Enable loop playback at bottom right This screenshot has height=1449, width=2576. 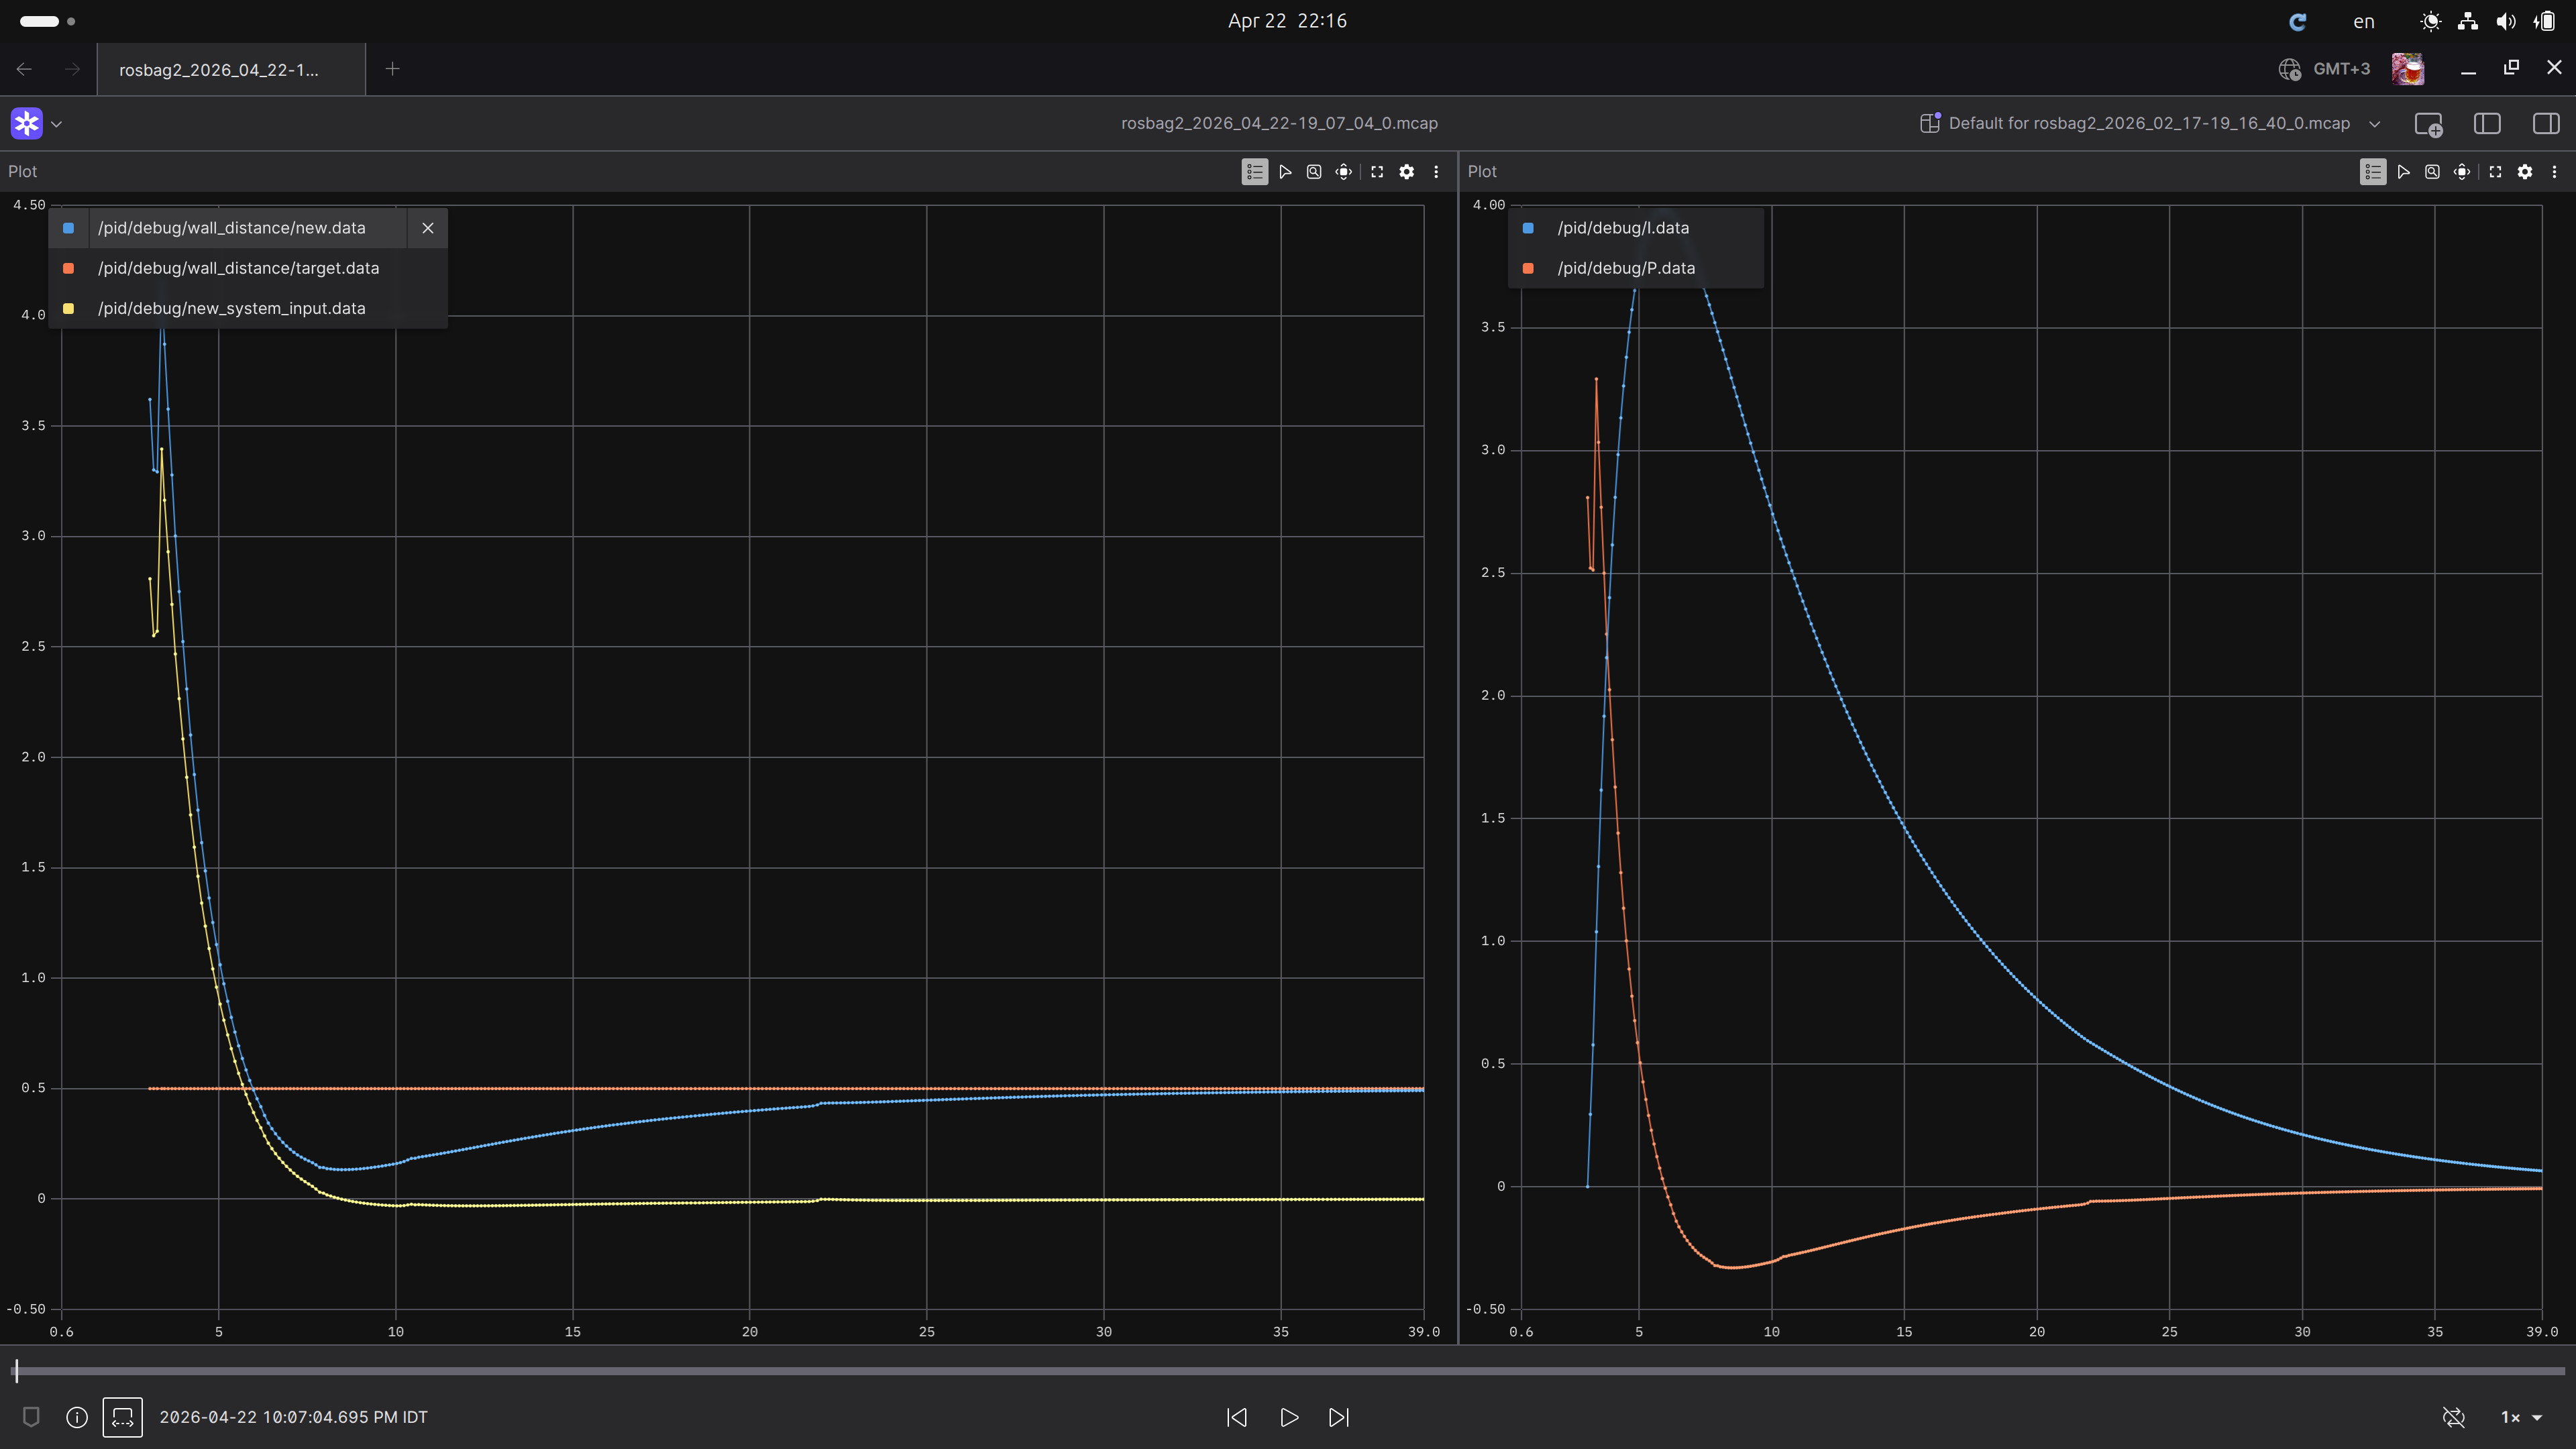[x=2453, y=1417]
